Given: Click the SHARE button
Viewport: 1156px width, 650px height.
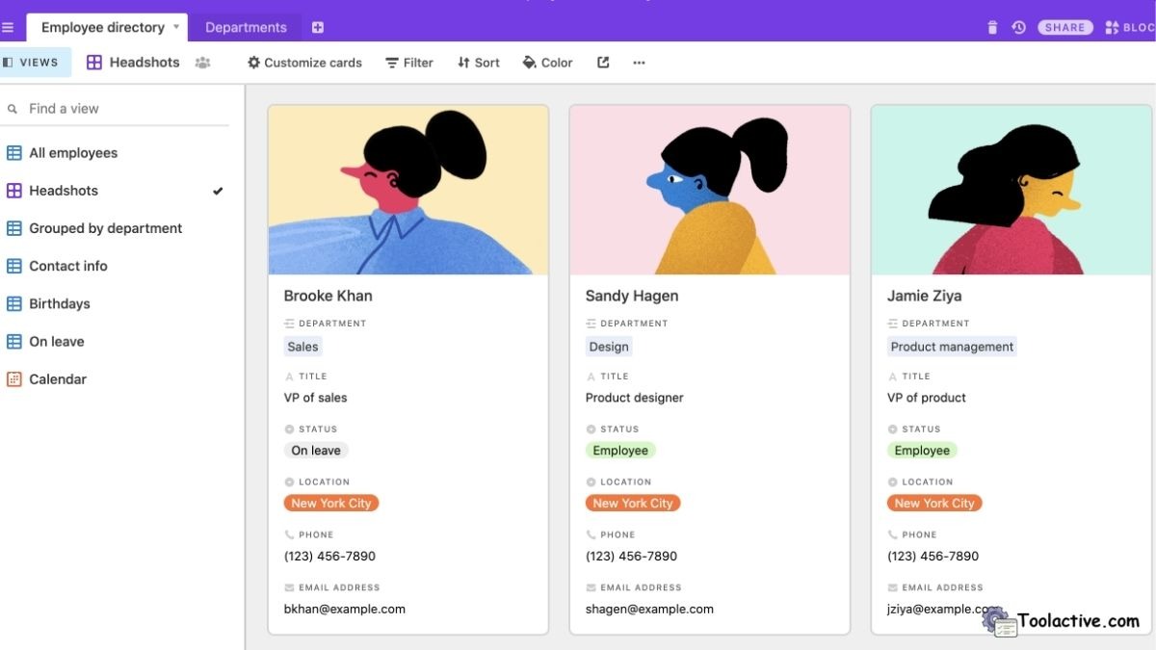Looking at the screenshot, I should click(x=1064, y=26).
